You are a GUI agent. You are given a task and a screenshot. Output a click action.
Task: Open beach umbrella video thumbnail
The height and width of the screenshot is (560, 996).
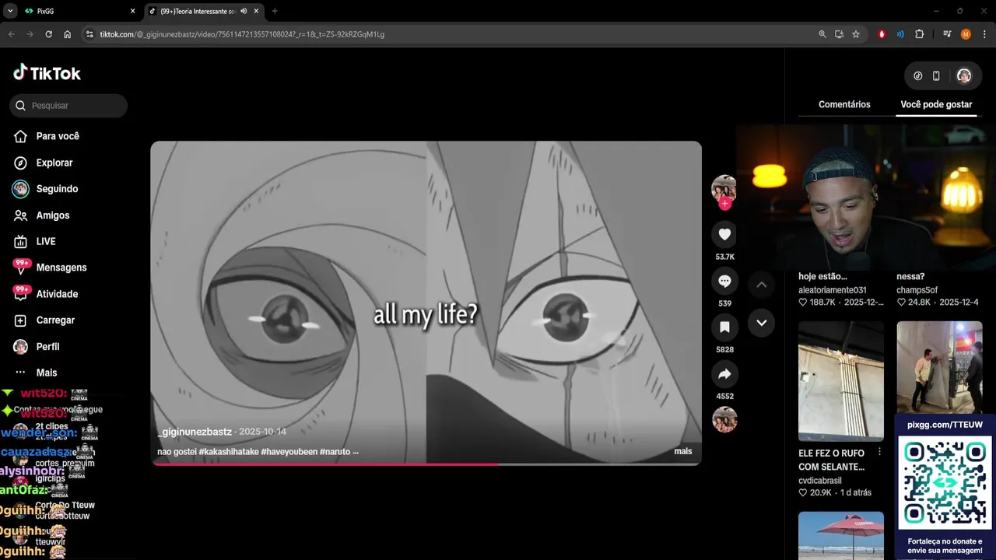[x=841, y=535]
